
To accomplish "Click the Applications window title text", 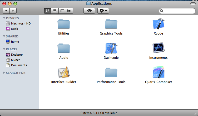I will click(x=102, y=3).
